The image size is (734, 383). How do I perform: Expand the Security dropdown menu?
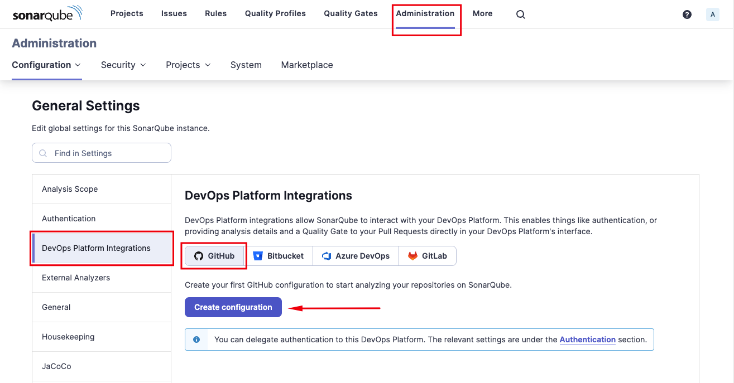pos(124,65)
